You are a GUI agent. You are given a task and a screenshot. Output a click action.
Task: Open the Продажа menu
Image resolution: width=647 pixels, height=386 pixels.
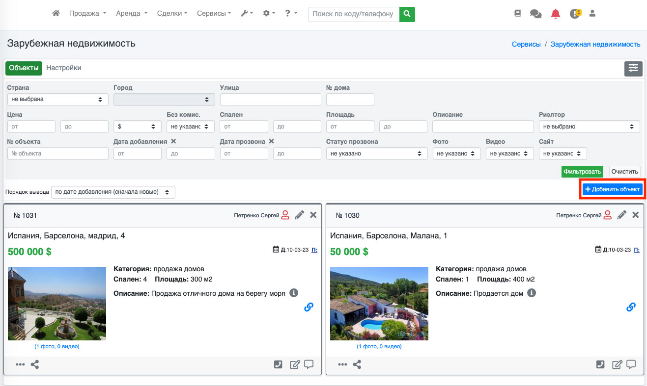[x=87, y=14]
